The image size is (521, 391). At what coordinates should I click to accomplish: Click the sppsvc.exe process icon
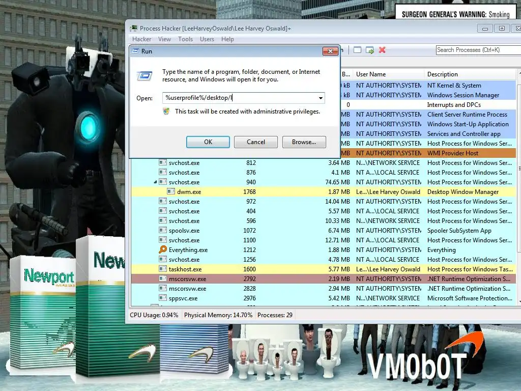click(162, 297)
